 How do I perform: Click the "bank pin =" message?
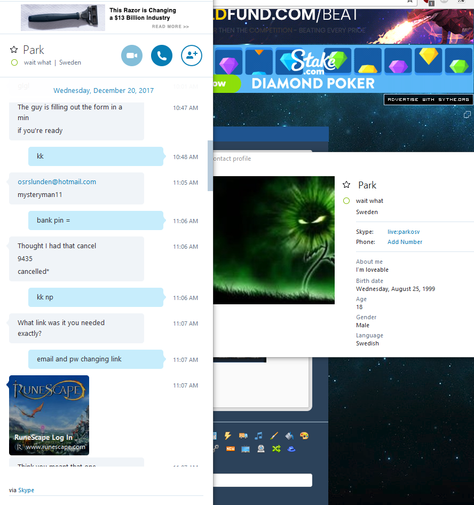point(96,220)
